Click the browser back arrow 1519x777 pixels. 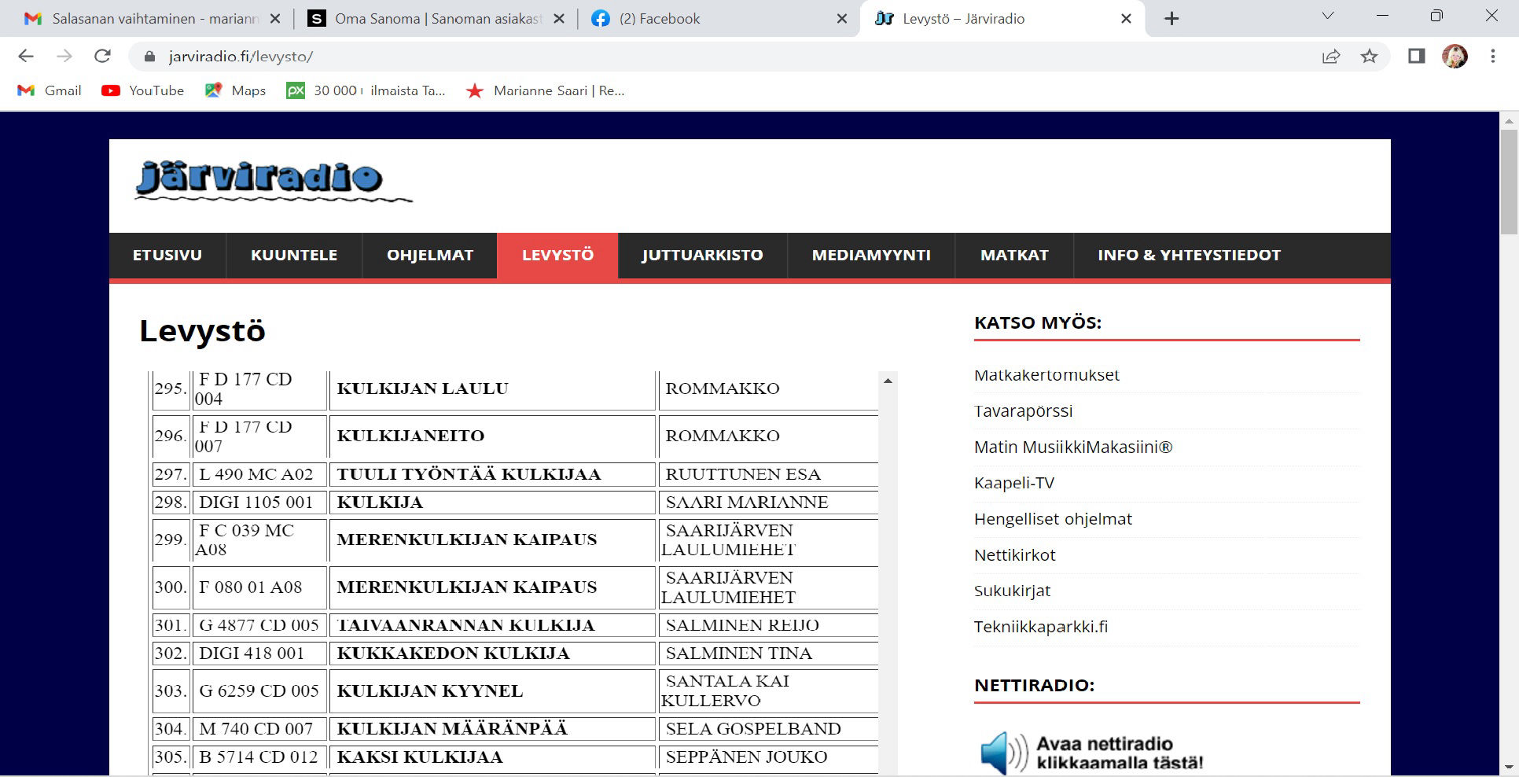26,56
